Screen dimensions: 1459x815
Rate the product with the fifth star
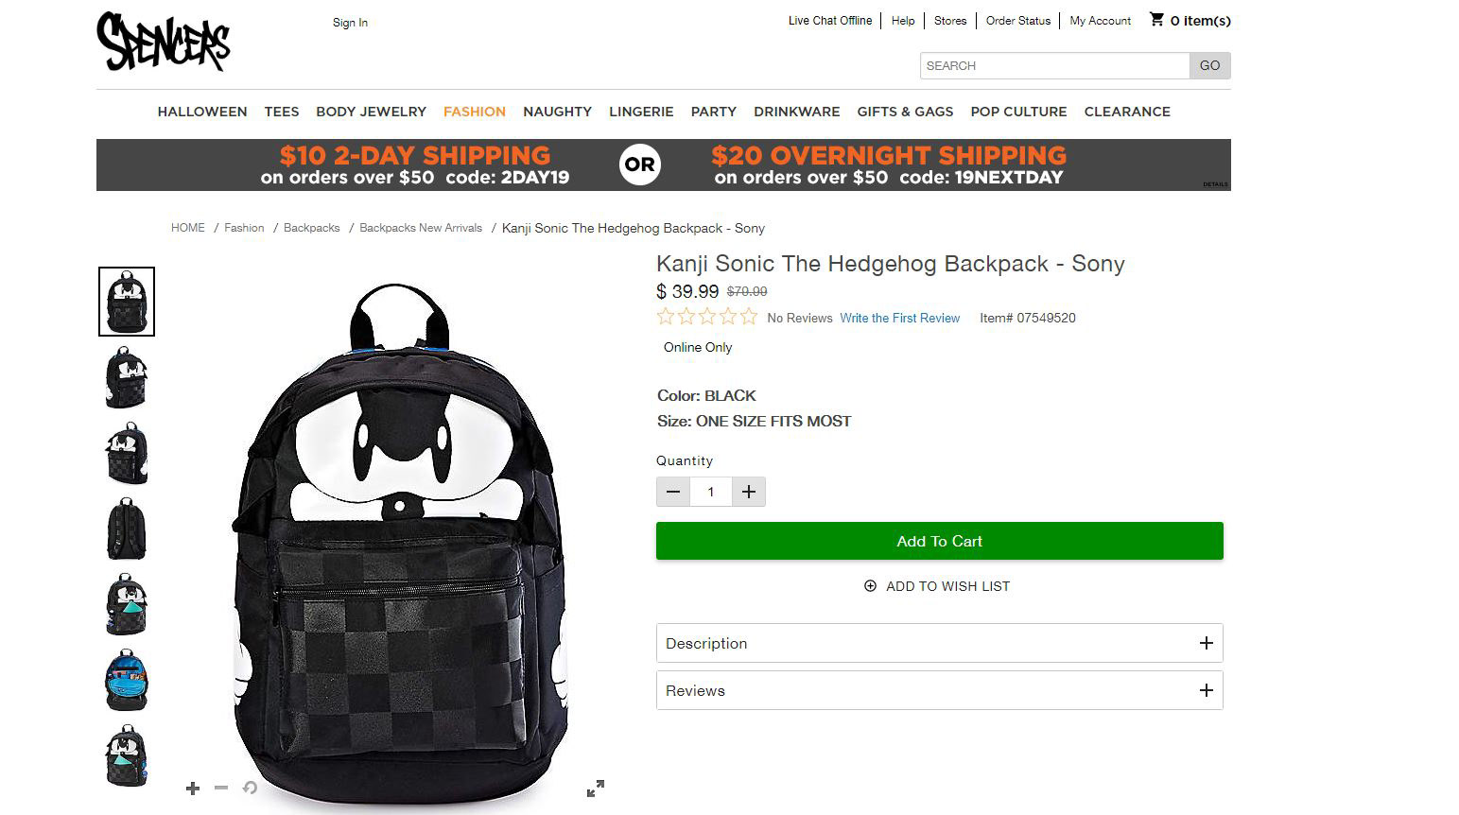pos(749,317)
